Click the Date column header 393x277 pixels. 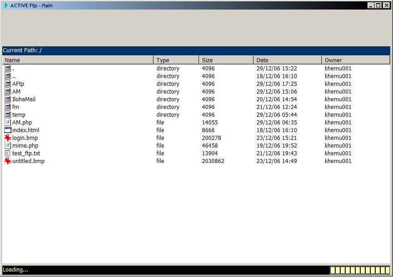point(287,60)
